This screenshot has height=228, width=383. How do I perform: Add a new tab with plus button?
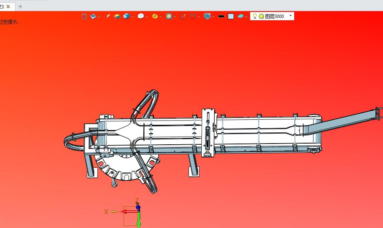(x=20, y=7)
